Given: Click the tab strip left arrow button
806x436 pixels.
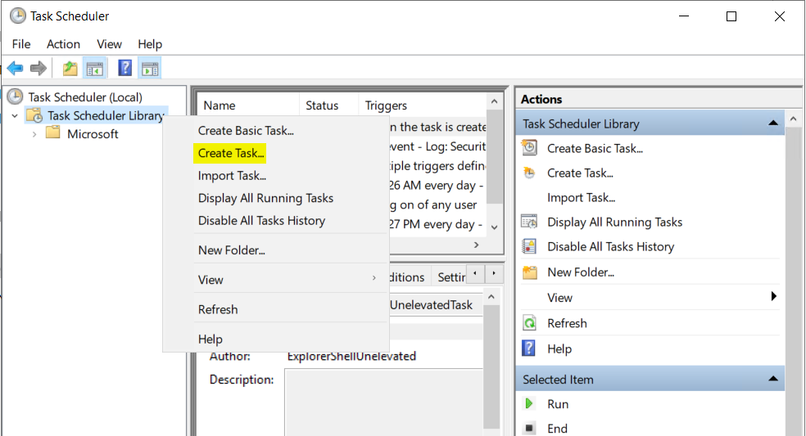Looking at the screenshot, I should pos(475,274).
